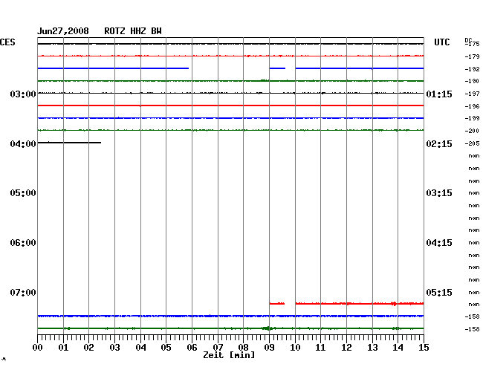The width and height of the screenshot is (483, 367).
Task: Click the topmost black trace with DC -175
Action: pyautogui.click(x=230, y=44)
